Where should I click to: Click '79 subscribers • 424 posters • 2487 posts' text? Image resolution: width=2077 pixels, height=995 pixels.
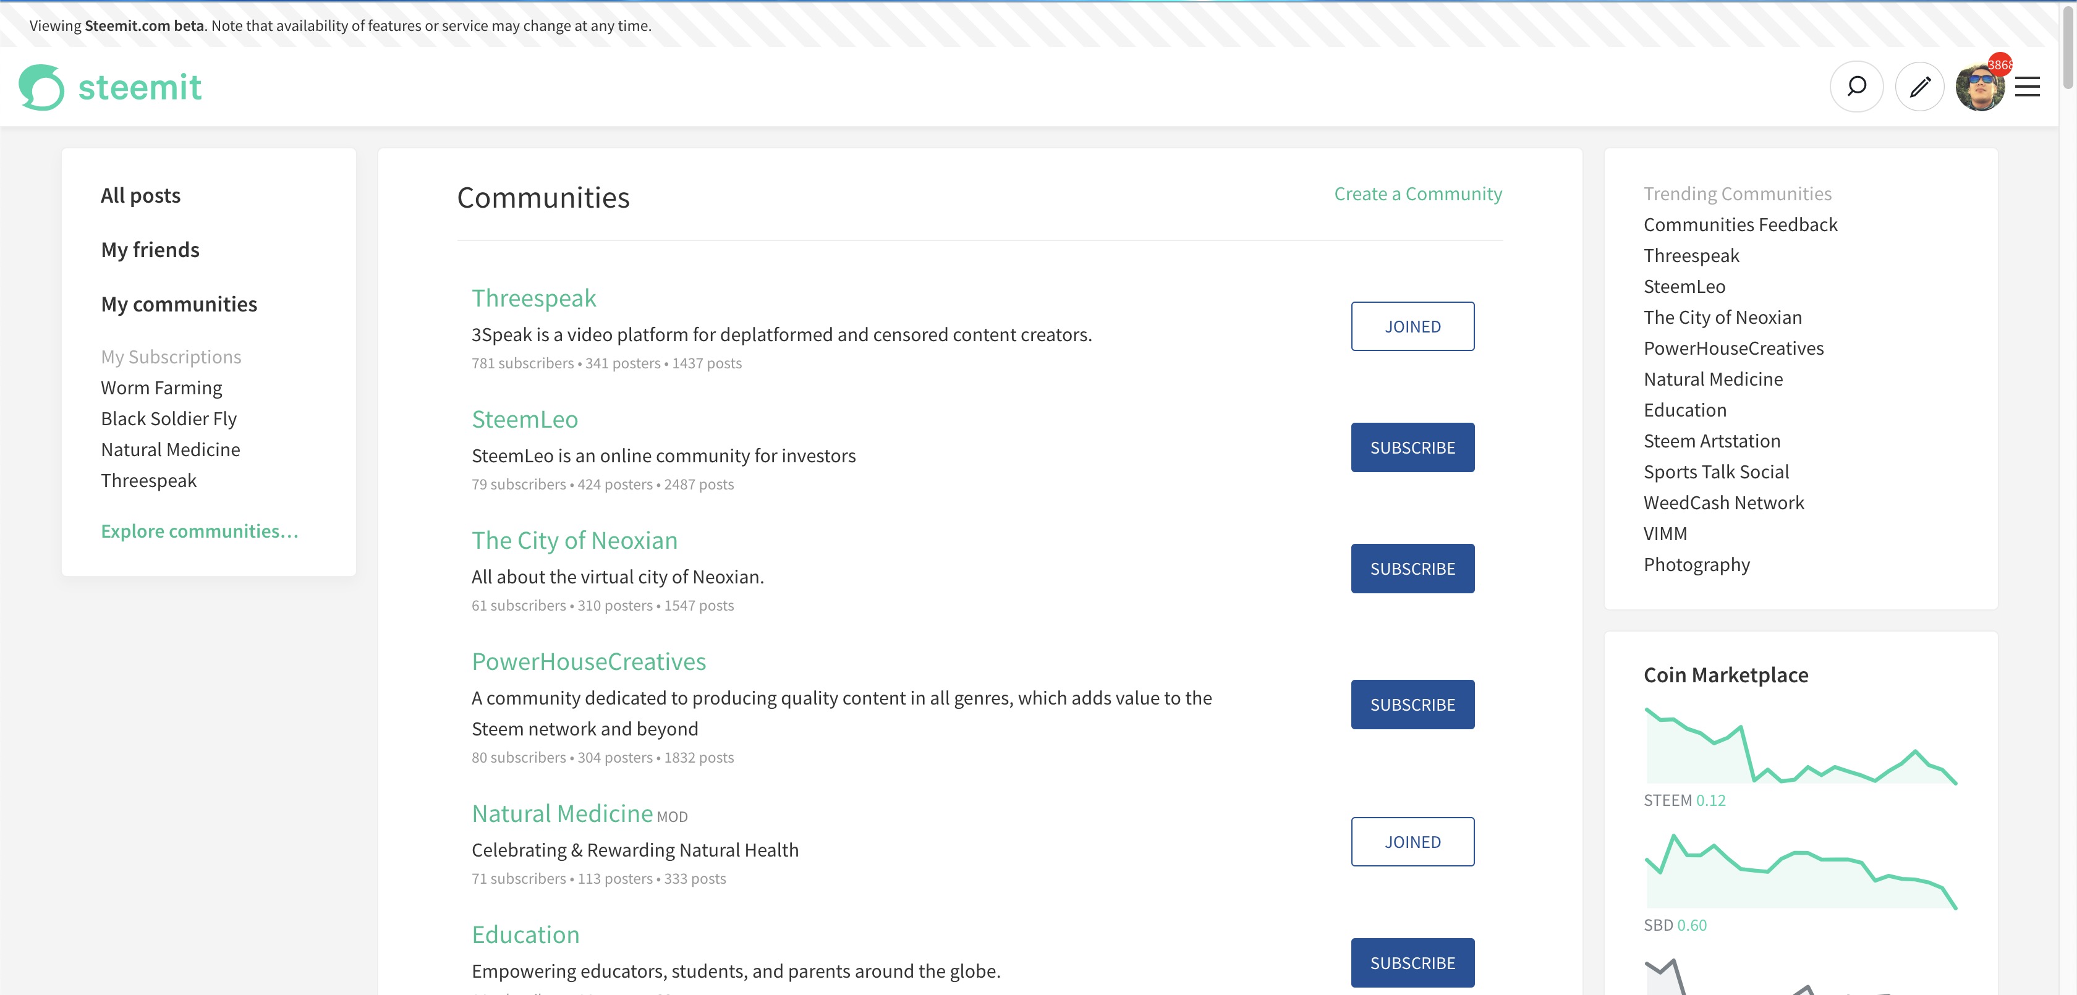602,484
